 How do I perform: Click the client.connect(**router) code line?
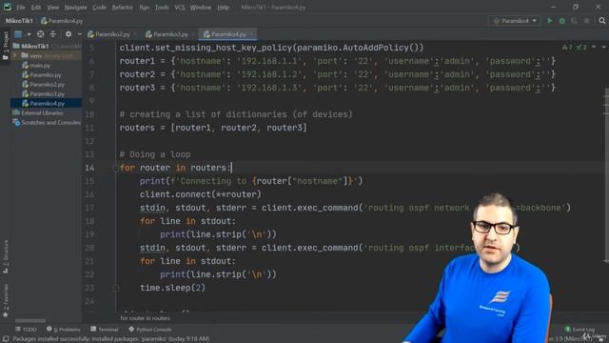coord(201,194)
